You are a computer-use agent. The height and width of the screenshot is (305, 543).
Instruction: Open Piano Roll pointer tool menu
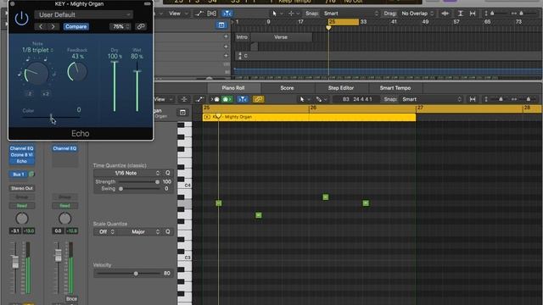coord(304,99)
